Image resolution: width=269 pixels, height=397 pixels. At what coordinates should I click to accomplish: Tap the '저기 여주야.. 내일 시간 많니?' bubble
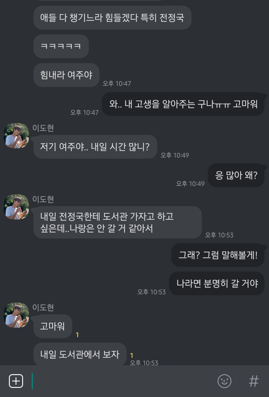coord(95,147)
